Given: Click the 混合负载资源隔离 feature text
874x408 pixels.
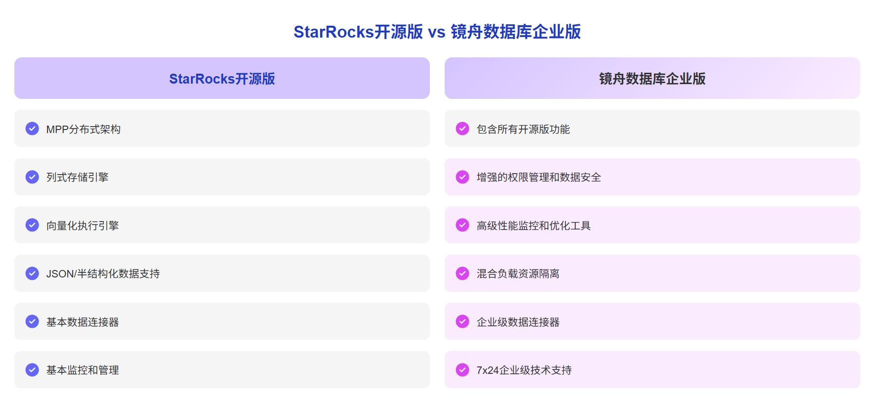Looking at the screenshot, I should point(518,274).
